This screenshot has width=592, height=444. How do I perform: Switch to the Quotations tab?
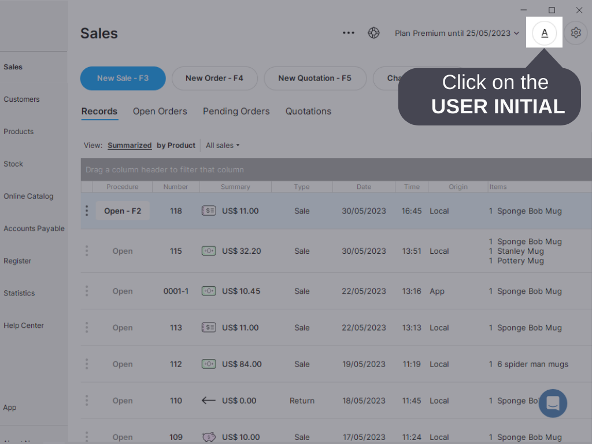[x=308, y=111]
